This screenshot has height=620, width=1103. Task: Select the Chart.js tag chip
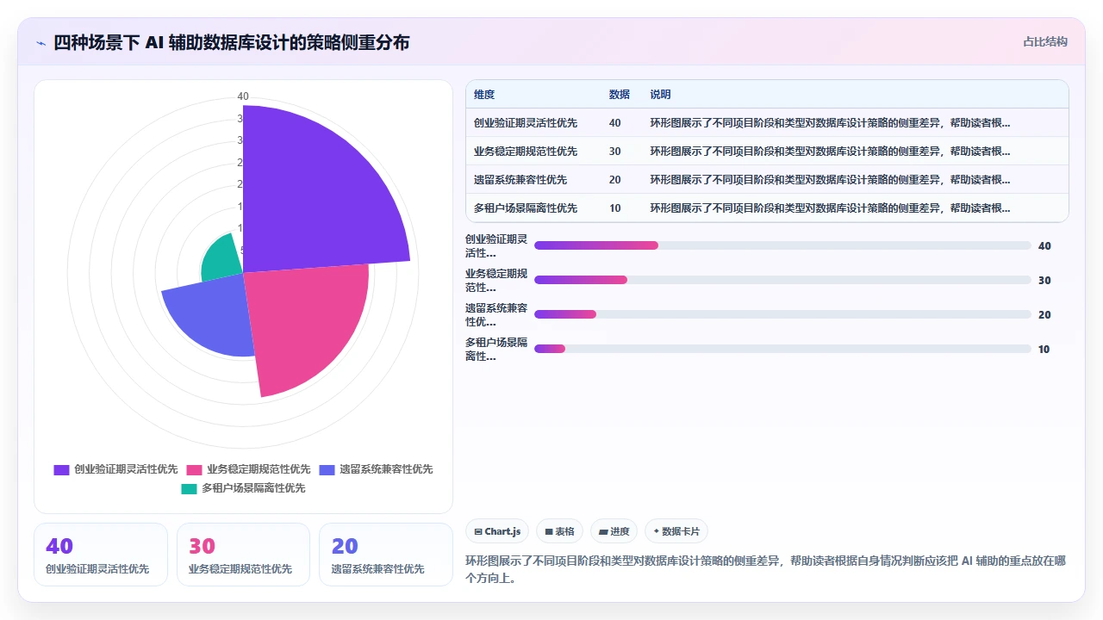coord(497,532)
